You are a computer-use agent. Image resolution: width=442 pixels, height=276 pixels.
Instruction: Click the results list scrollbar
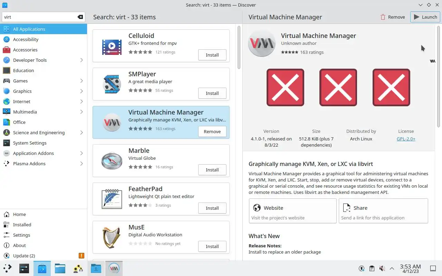[239, 48]
